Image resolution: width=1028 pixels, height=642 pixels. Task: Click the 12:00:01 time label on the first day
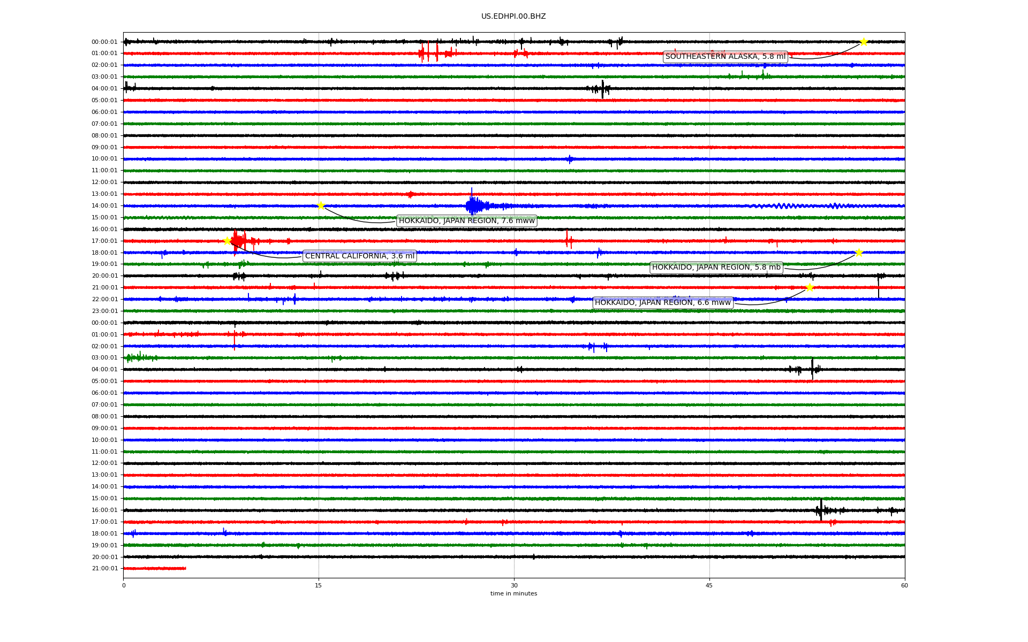pos(104,182)
